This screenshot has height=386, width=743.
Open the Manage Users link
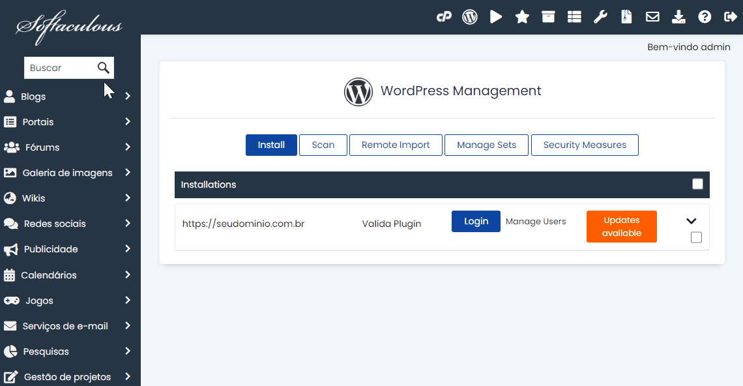[536, 222]
